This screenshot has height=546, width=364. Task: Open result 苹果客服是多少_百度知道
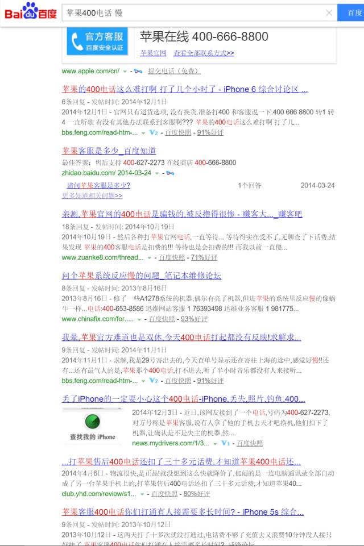coord(109,151)
